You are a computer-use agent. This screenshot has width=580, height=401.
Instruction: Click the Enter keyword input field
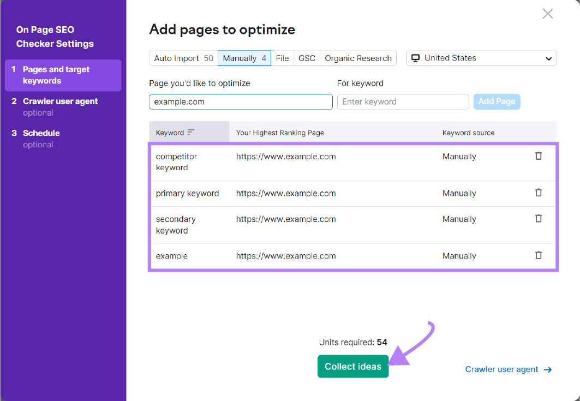point(403,101)
